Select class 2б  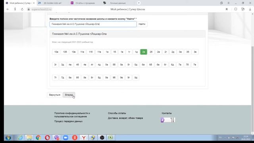point(151,52)
